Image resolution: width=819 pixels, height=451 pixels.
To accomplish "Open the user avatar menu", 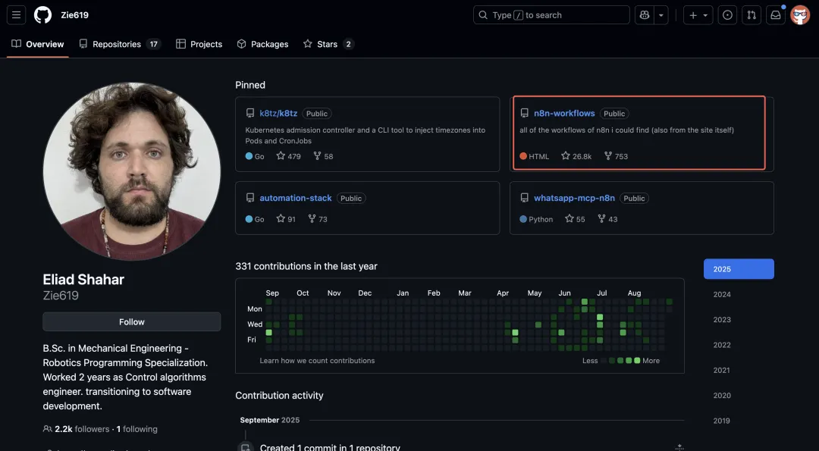I will click(x=800, y=15).
